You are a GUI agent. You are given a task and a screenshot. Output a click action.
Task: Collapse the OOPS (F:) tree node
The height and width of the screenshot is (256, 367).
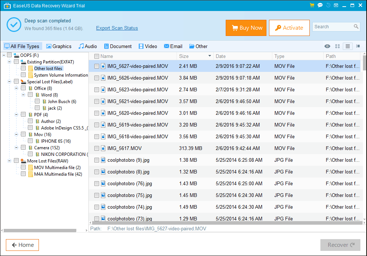(x=4, y=55)
